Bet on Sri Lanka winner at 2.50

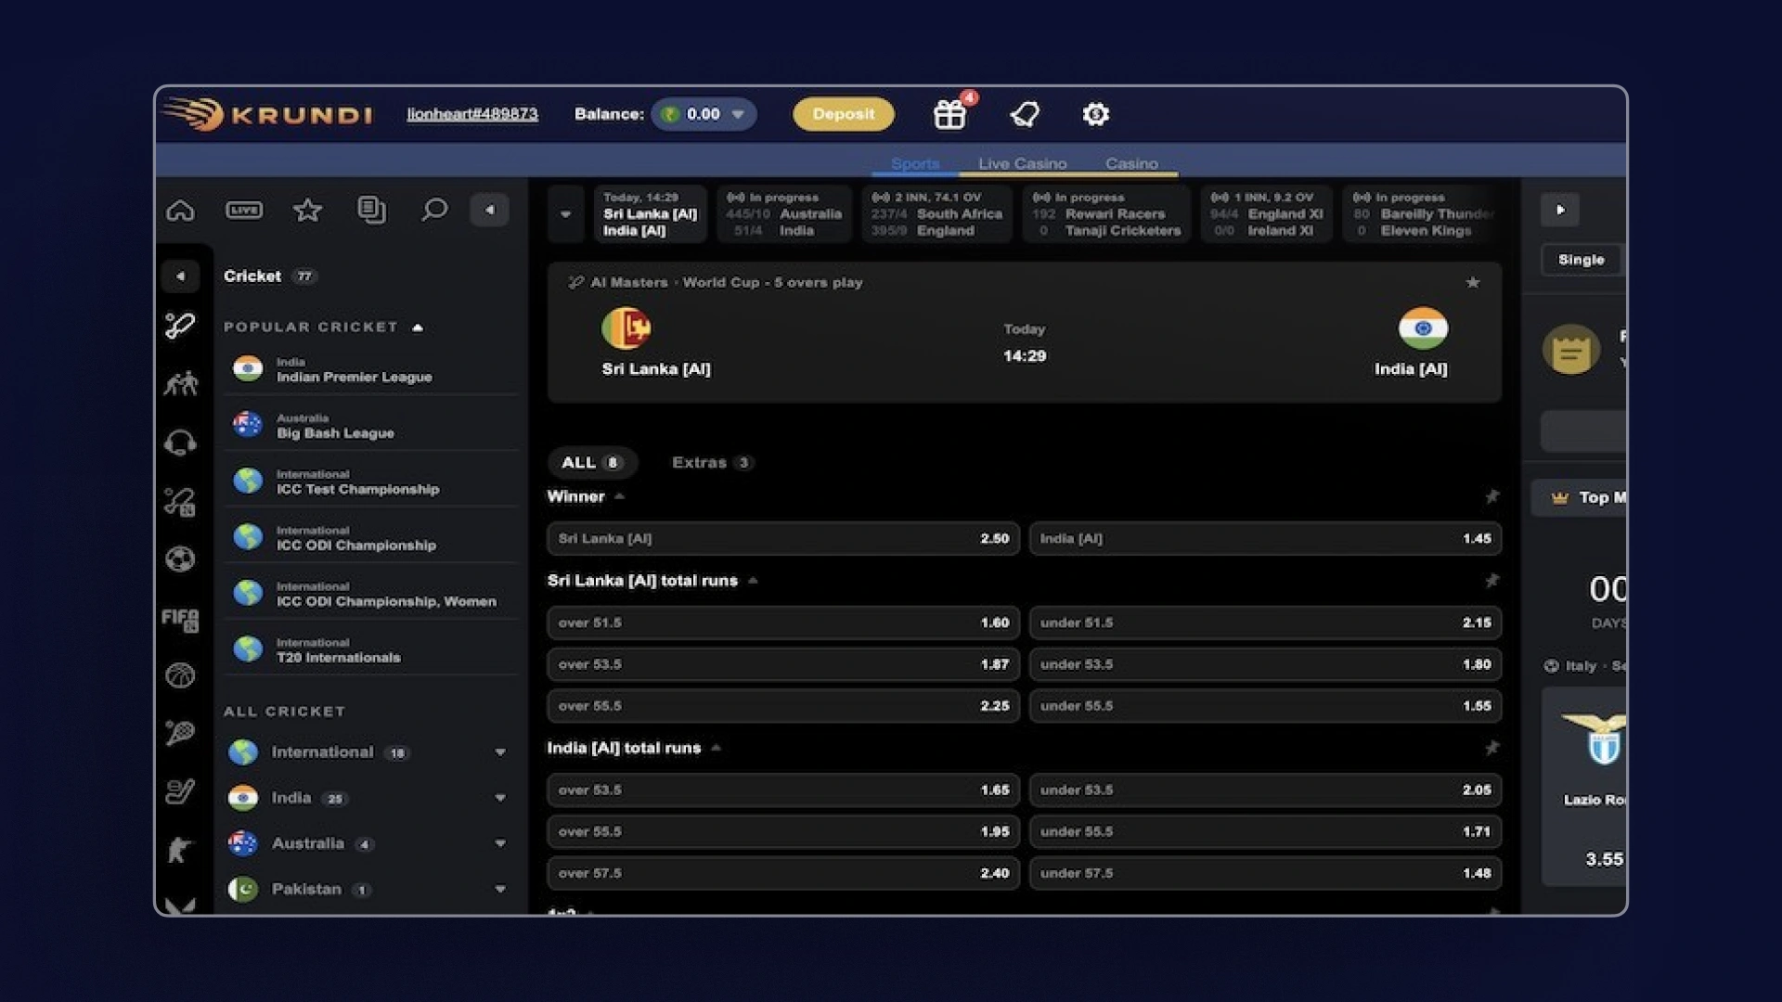point(783,539)
